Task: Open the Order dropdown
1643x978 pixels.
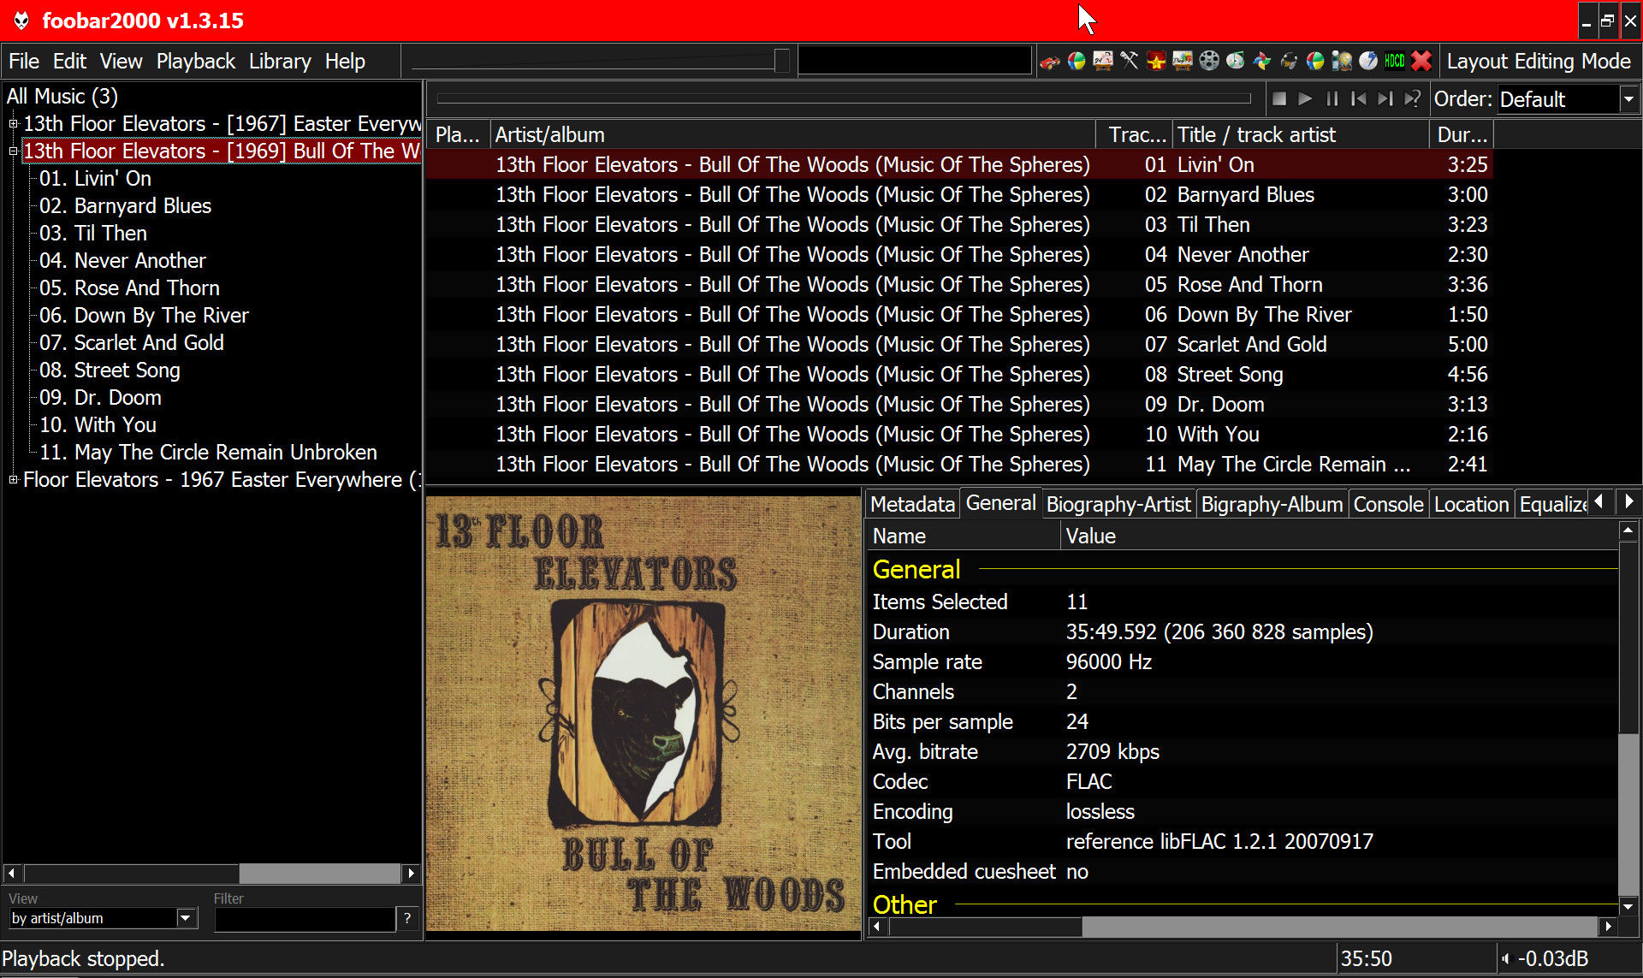Action: (x=1628, y=99)
